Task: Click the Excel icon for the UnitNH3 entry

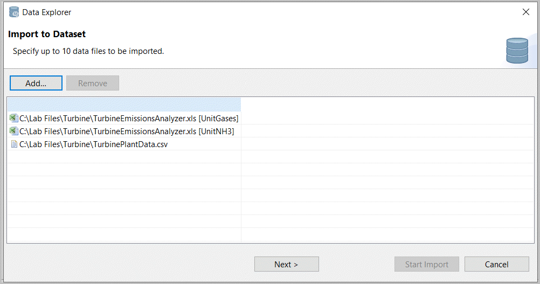Action: [x=13, y=131]
